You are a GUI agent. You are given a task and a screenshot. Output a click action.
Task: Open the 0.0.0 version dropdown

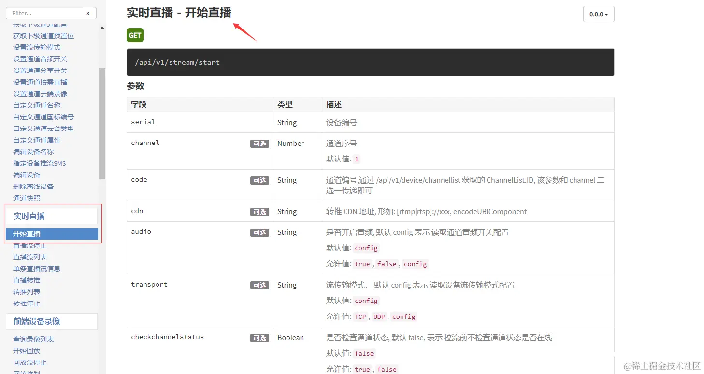click(x=599, y=14)
